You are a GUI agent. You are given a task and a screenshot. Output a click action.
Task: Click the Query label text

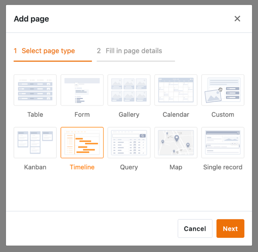(x=129, y=167)
